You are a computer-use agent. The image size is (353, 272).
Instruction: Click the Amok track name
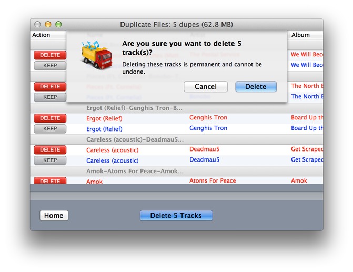94,181
